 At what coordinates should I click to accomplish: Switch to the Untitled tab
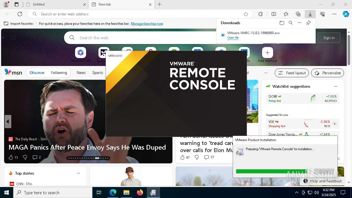56,4
